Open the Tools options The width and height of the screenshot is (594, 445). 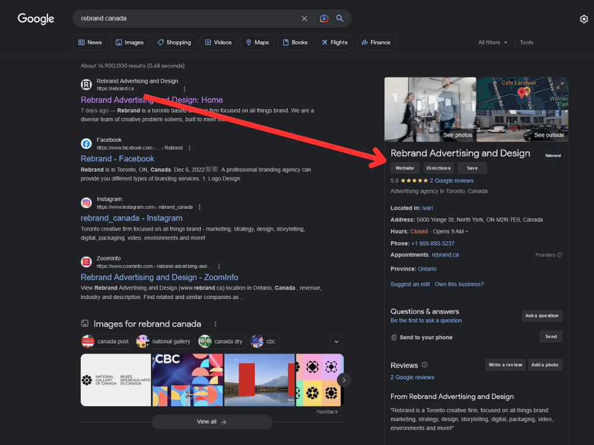tap(526, 42)
